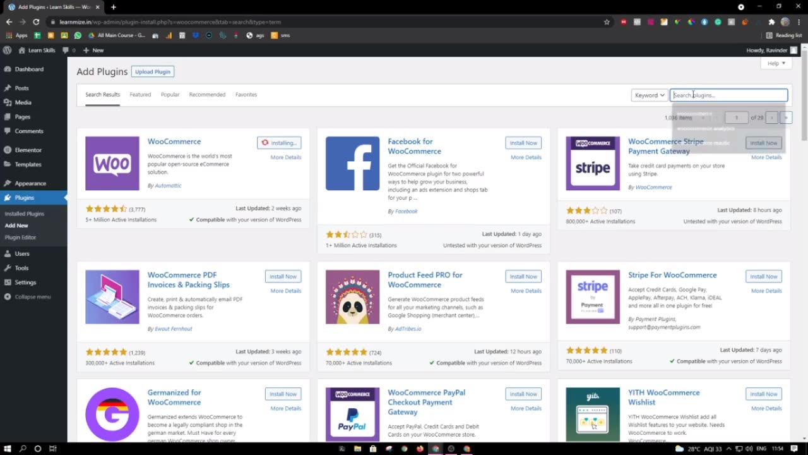Install Stripe For WooCommerce plugin
This screenshot has height=455, width=808.
click(763, 276)
